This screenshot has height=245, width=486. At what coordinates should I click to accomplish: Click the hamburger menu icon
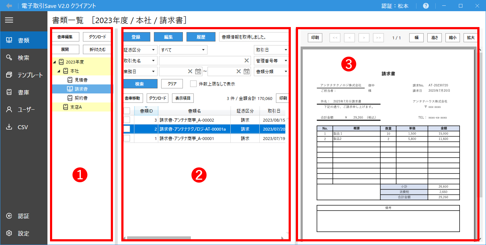coord(9,20)
